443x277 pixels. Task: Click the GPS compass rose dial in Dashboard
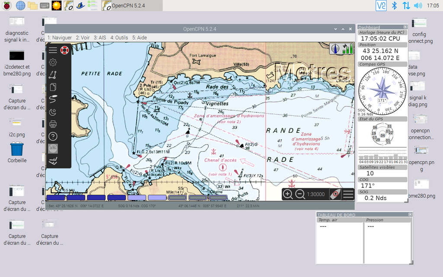[382, 91]
